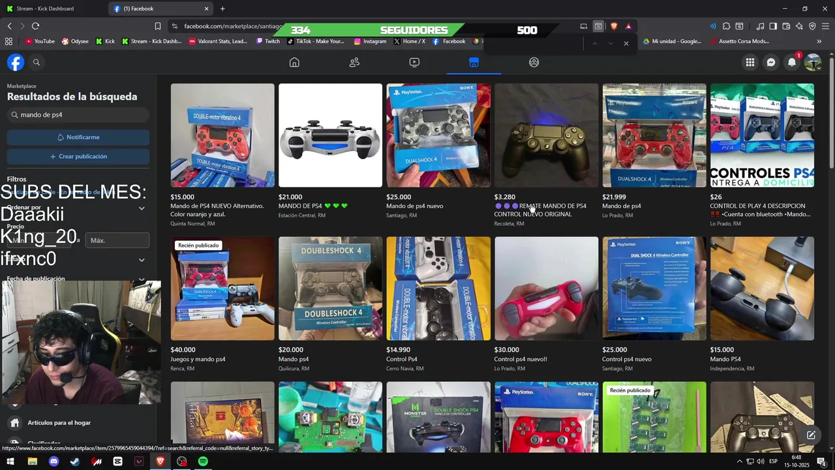Open the browser hamburger menu
Viewport: 835px width, 470px height.
tap(825, 26)
